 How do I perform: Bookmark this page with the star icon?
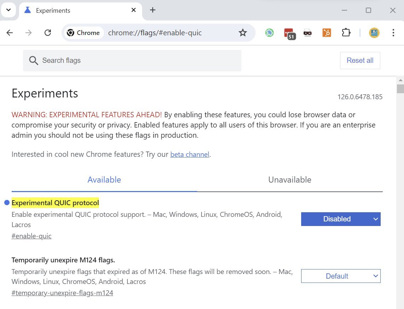coord(242,33)
